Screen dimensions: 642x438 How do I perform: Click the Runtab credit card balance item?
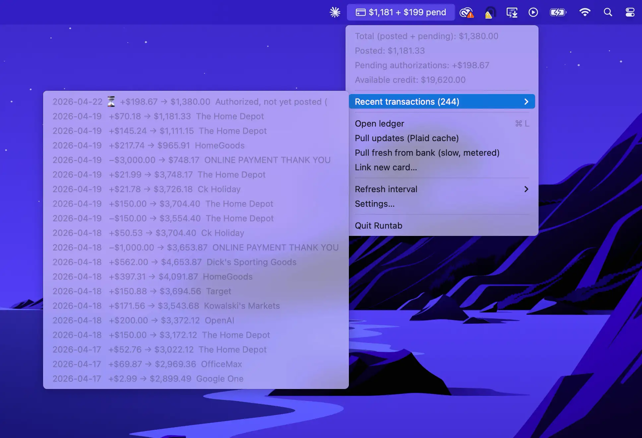[401, 13]
